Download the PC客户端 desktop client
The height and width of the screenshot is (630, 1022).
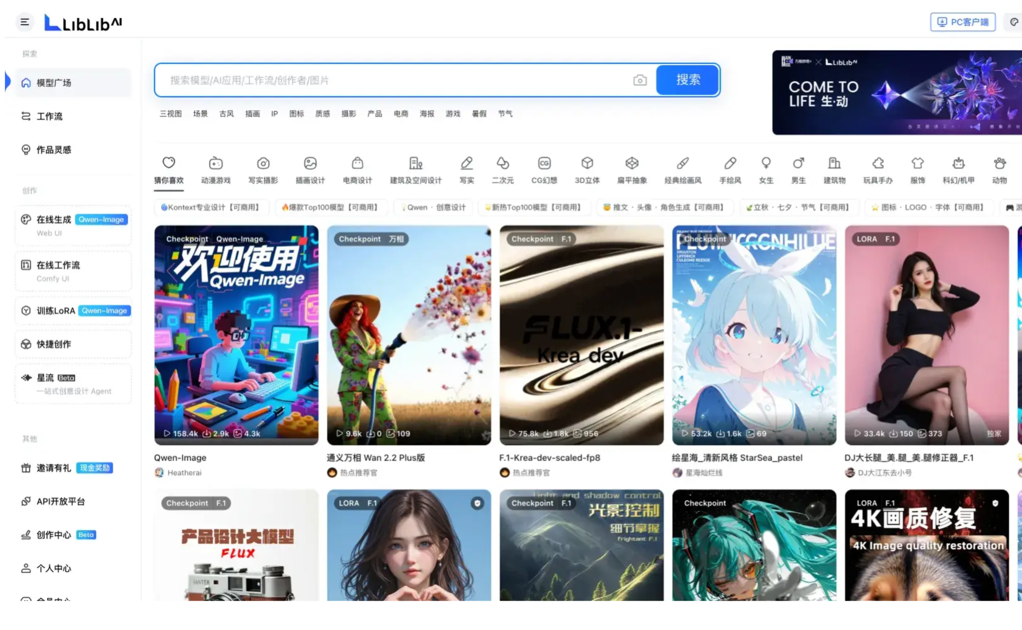click(963, 22)
